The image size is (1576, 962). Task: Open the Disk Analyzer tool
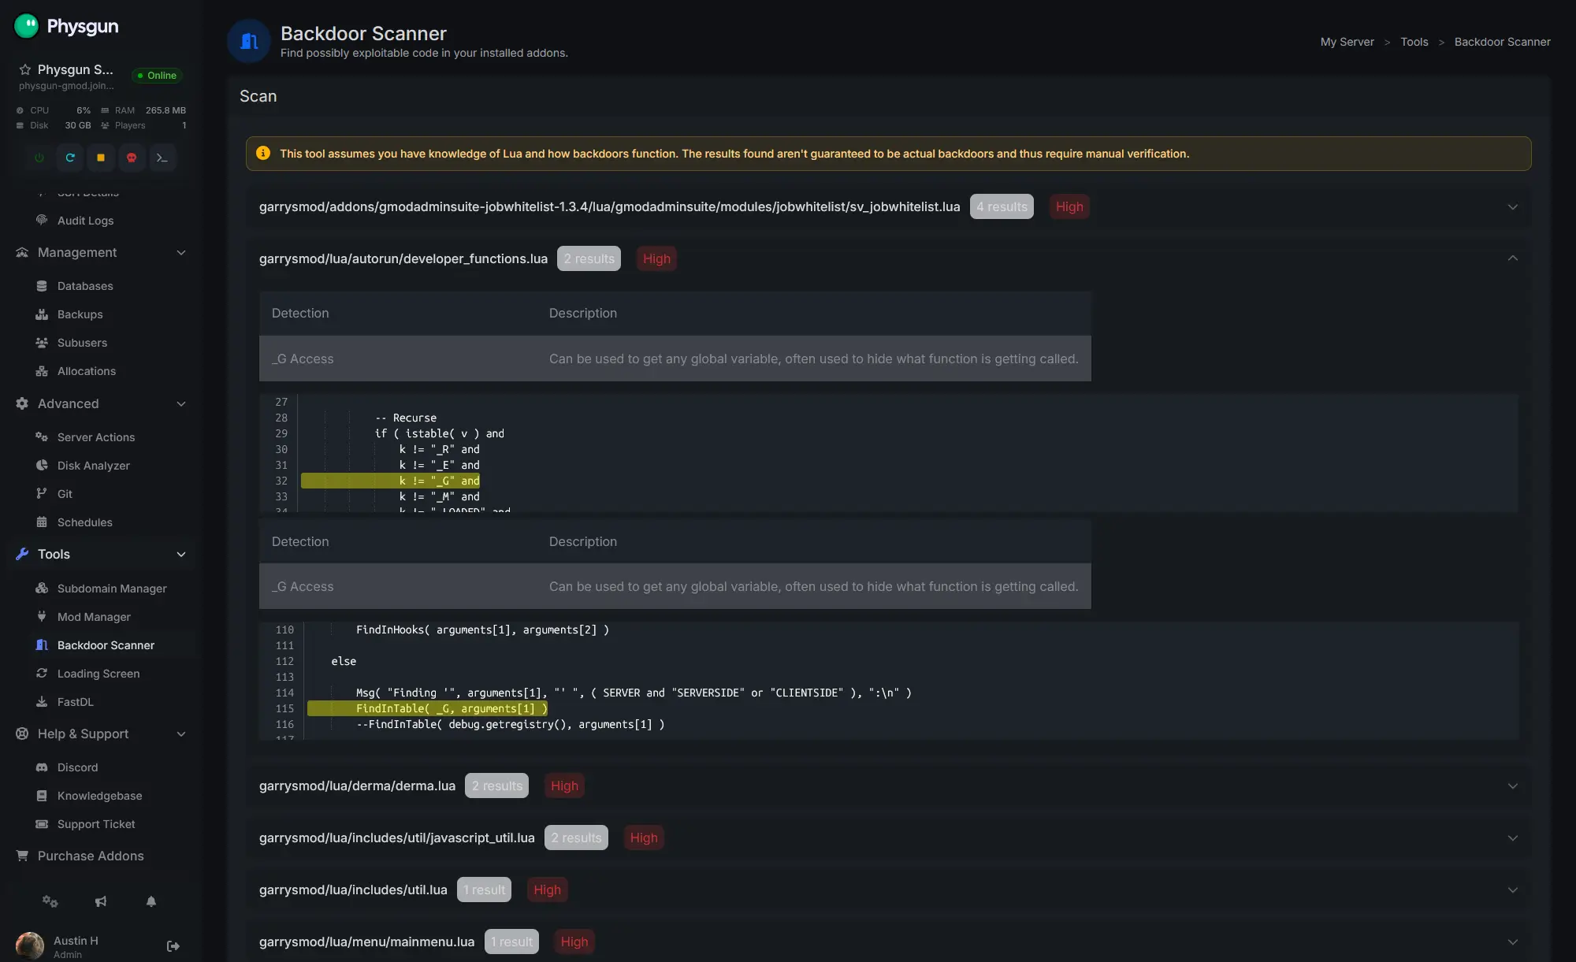point(94,466)
